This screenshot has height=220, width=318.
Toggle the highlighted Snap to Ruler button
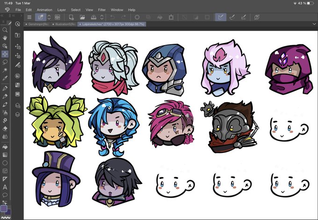click(221, 17)
